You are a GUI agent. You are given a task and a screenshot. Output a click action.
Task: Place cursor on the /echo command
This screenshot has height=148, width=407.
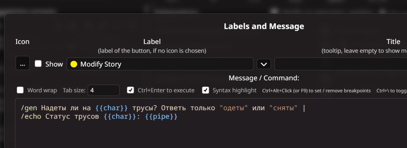[31, 117]
